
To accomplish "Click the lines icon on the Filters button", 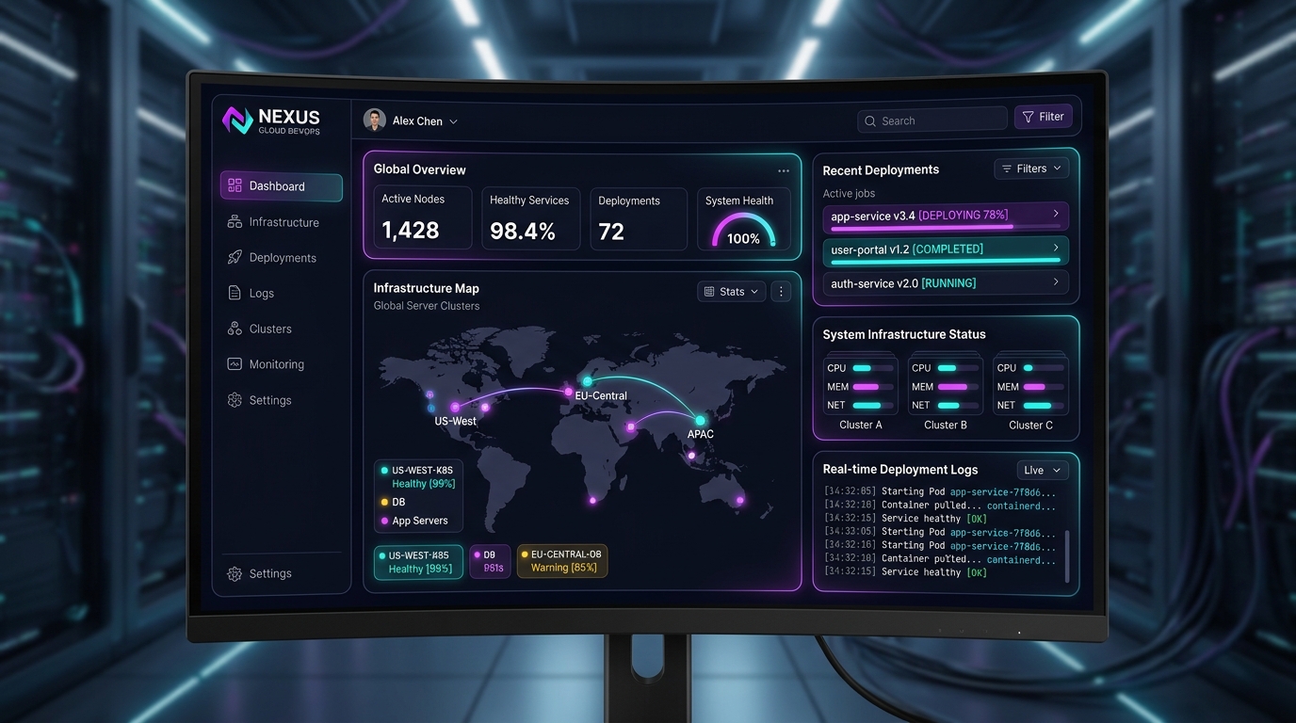I will [1007, 169].
